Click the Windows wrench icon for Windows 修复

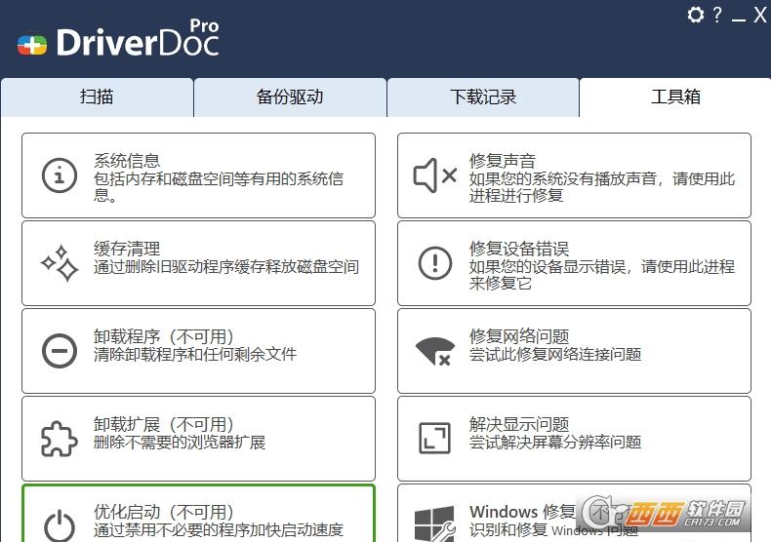point(434,523)
